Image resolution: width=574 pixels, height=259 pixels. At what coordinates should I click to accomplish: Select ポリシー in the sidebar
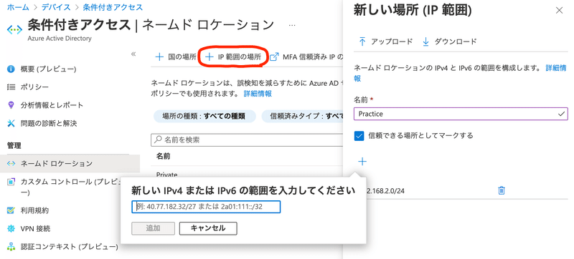tap(34, 87)
